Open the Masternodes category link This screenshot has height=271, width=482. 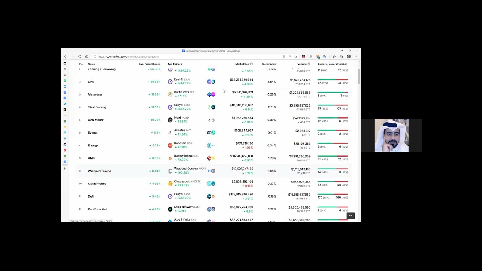coord(97,184)
